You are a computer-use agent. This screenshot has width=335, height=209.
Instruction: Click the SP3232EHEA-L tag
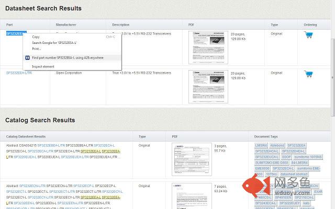click(x=293, y=151)
